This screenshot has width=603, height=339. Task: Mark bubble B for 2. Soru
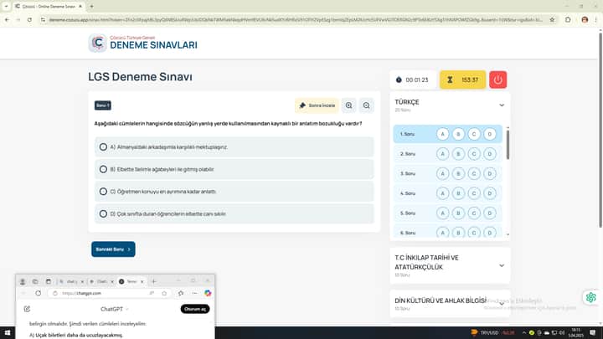click(x=458, y=153)
